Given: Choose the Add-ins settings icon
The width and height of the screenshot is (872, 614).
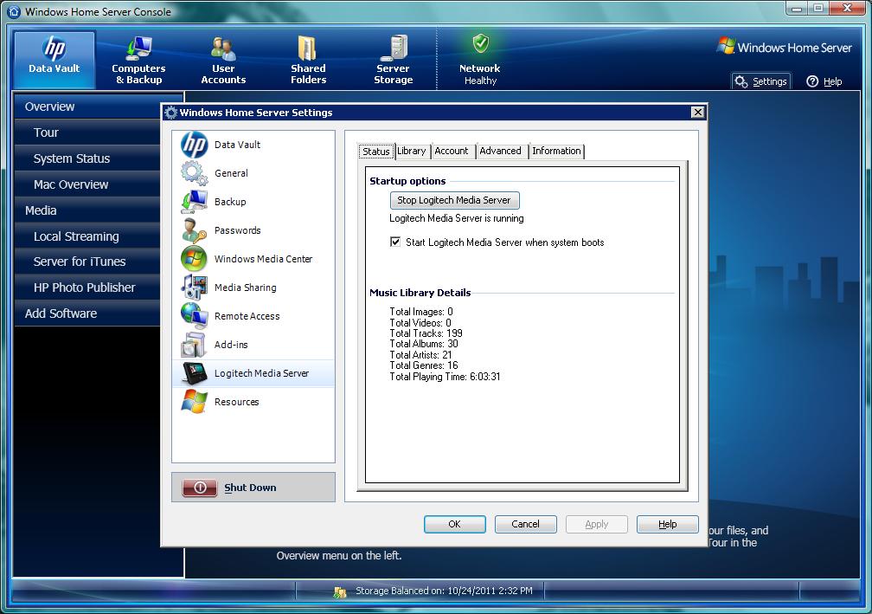Looking at the screenshot, I should pyautogui.click(x=194, y=345).
